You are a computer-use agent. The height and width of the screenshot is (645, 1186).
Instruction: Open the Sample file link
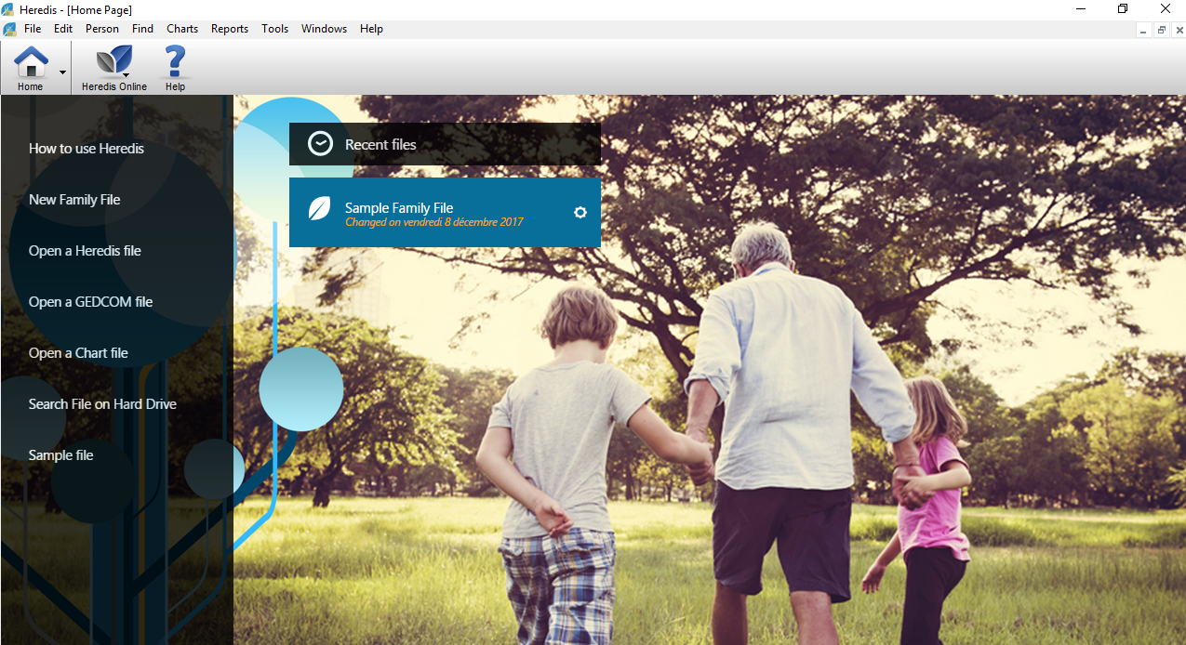click(x=60, y=455)
